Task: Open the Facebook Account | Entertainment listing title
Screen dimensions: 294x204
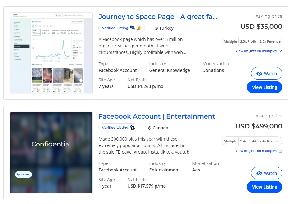Action: coord(157,116)
